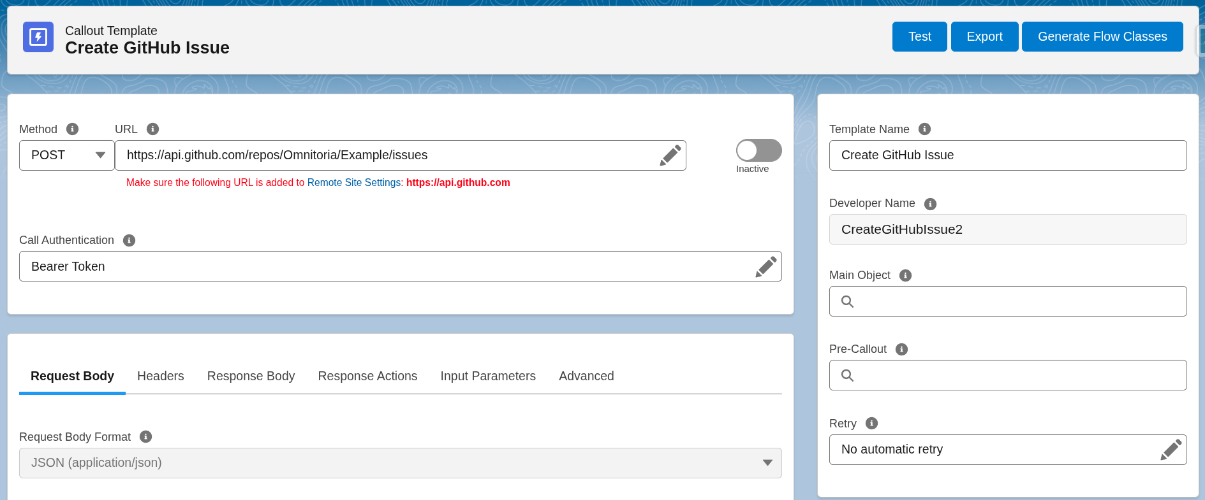This screenshot has width=1205, height=500.
Task: Switch to the Headers tab
Action: pos(161,376)
